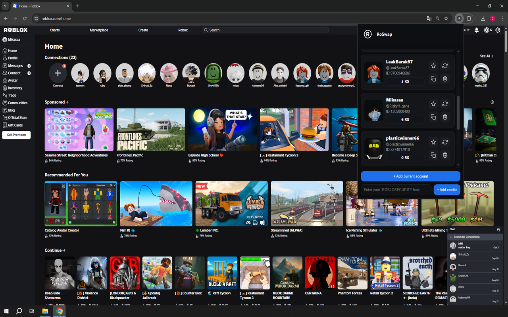Click the Add current account button
Image resolution: width=508 pixels, height=317 pixels.
[x=410, y=176]
